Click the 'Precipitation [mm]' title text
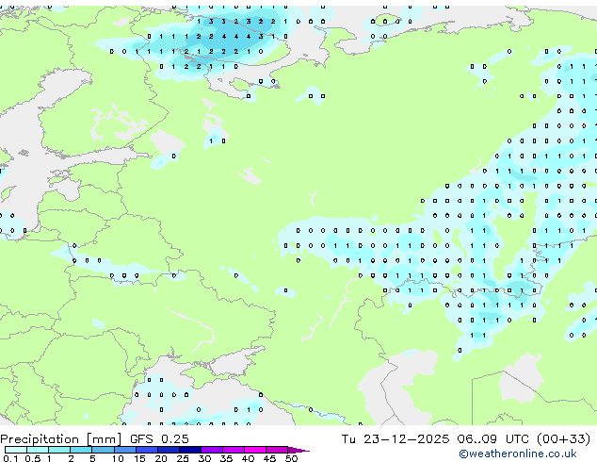The image size is (597, 462). pyautogui.click(x=61, y=439)
